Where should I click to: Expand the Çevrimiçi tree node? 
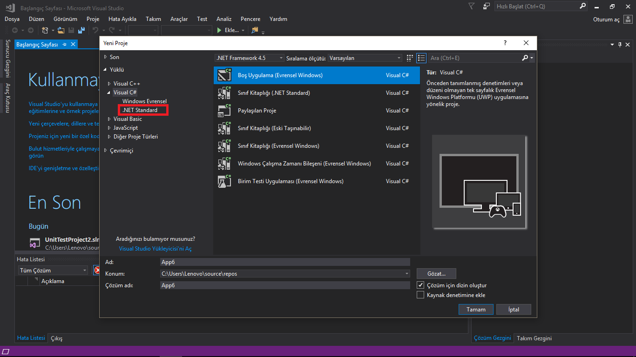click(x=105, y=151)
